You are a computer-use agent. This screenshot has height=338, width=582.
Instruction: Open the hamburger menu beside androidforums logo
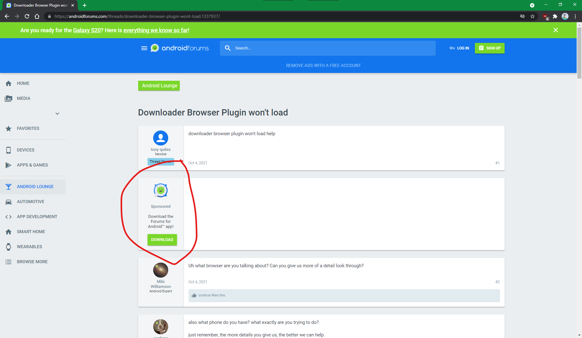click(144, 48)
